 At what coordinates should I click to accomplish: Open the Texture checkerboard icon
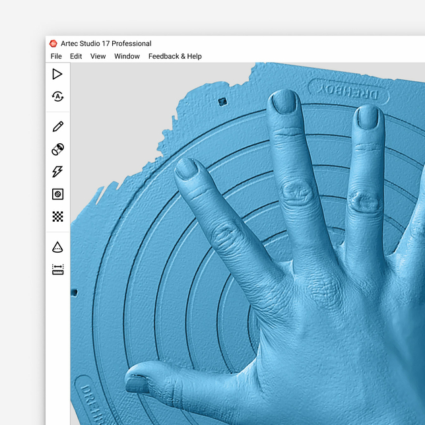(57, 216)
